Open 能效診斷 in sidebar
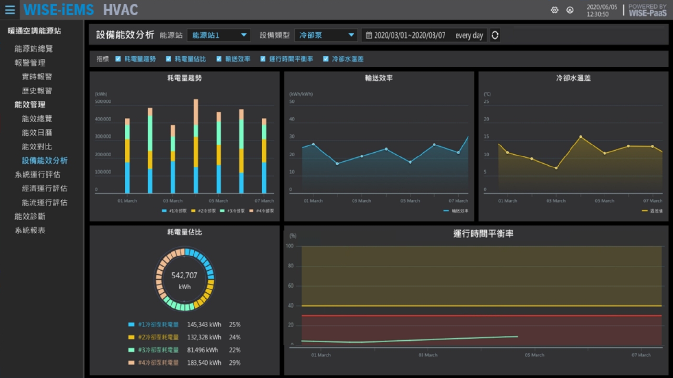This screenshot has height=378, width=673. coord(30,217)
